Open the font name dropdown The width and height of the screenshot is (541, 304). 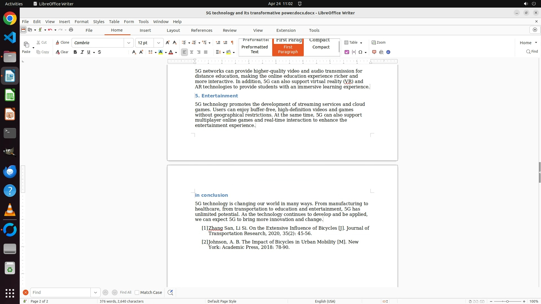coord(129,43)
